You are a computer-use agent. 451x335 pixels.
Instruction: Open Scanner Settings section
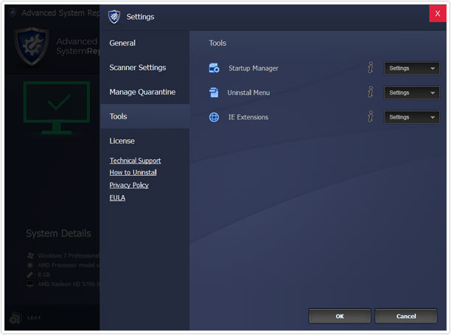(x=144, y=68)
